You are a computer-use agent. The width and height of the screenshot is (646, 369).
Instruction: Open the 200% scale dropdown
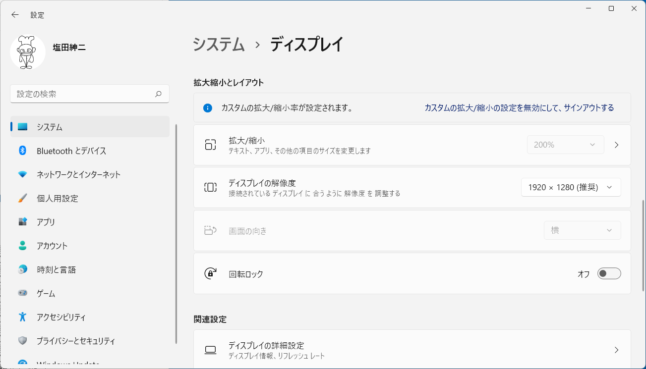(x=565, y=145)
